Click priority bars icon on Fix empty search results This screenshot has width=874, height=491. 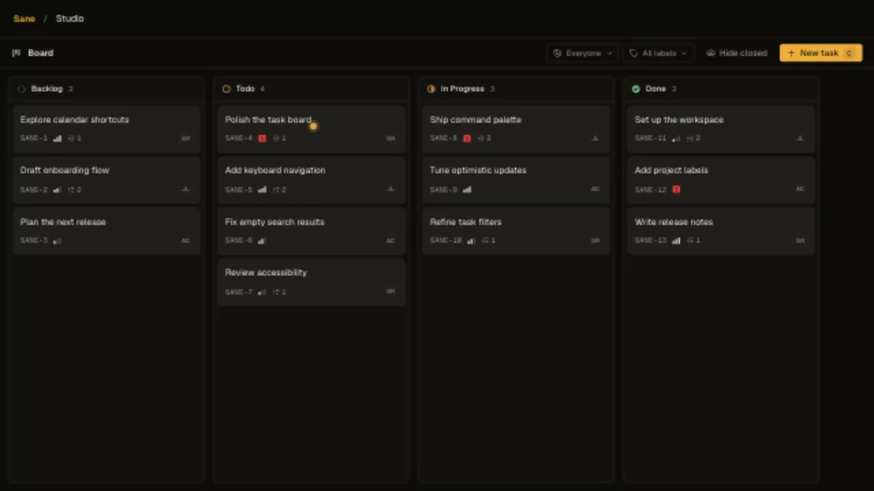pyautogui.click(x=262, y=241)
